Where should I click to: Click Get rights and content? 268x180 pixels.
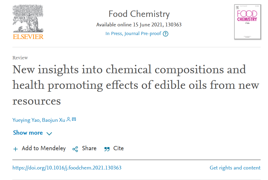235,168
